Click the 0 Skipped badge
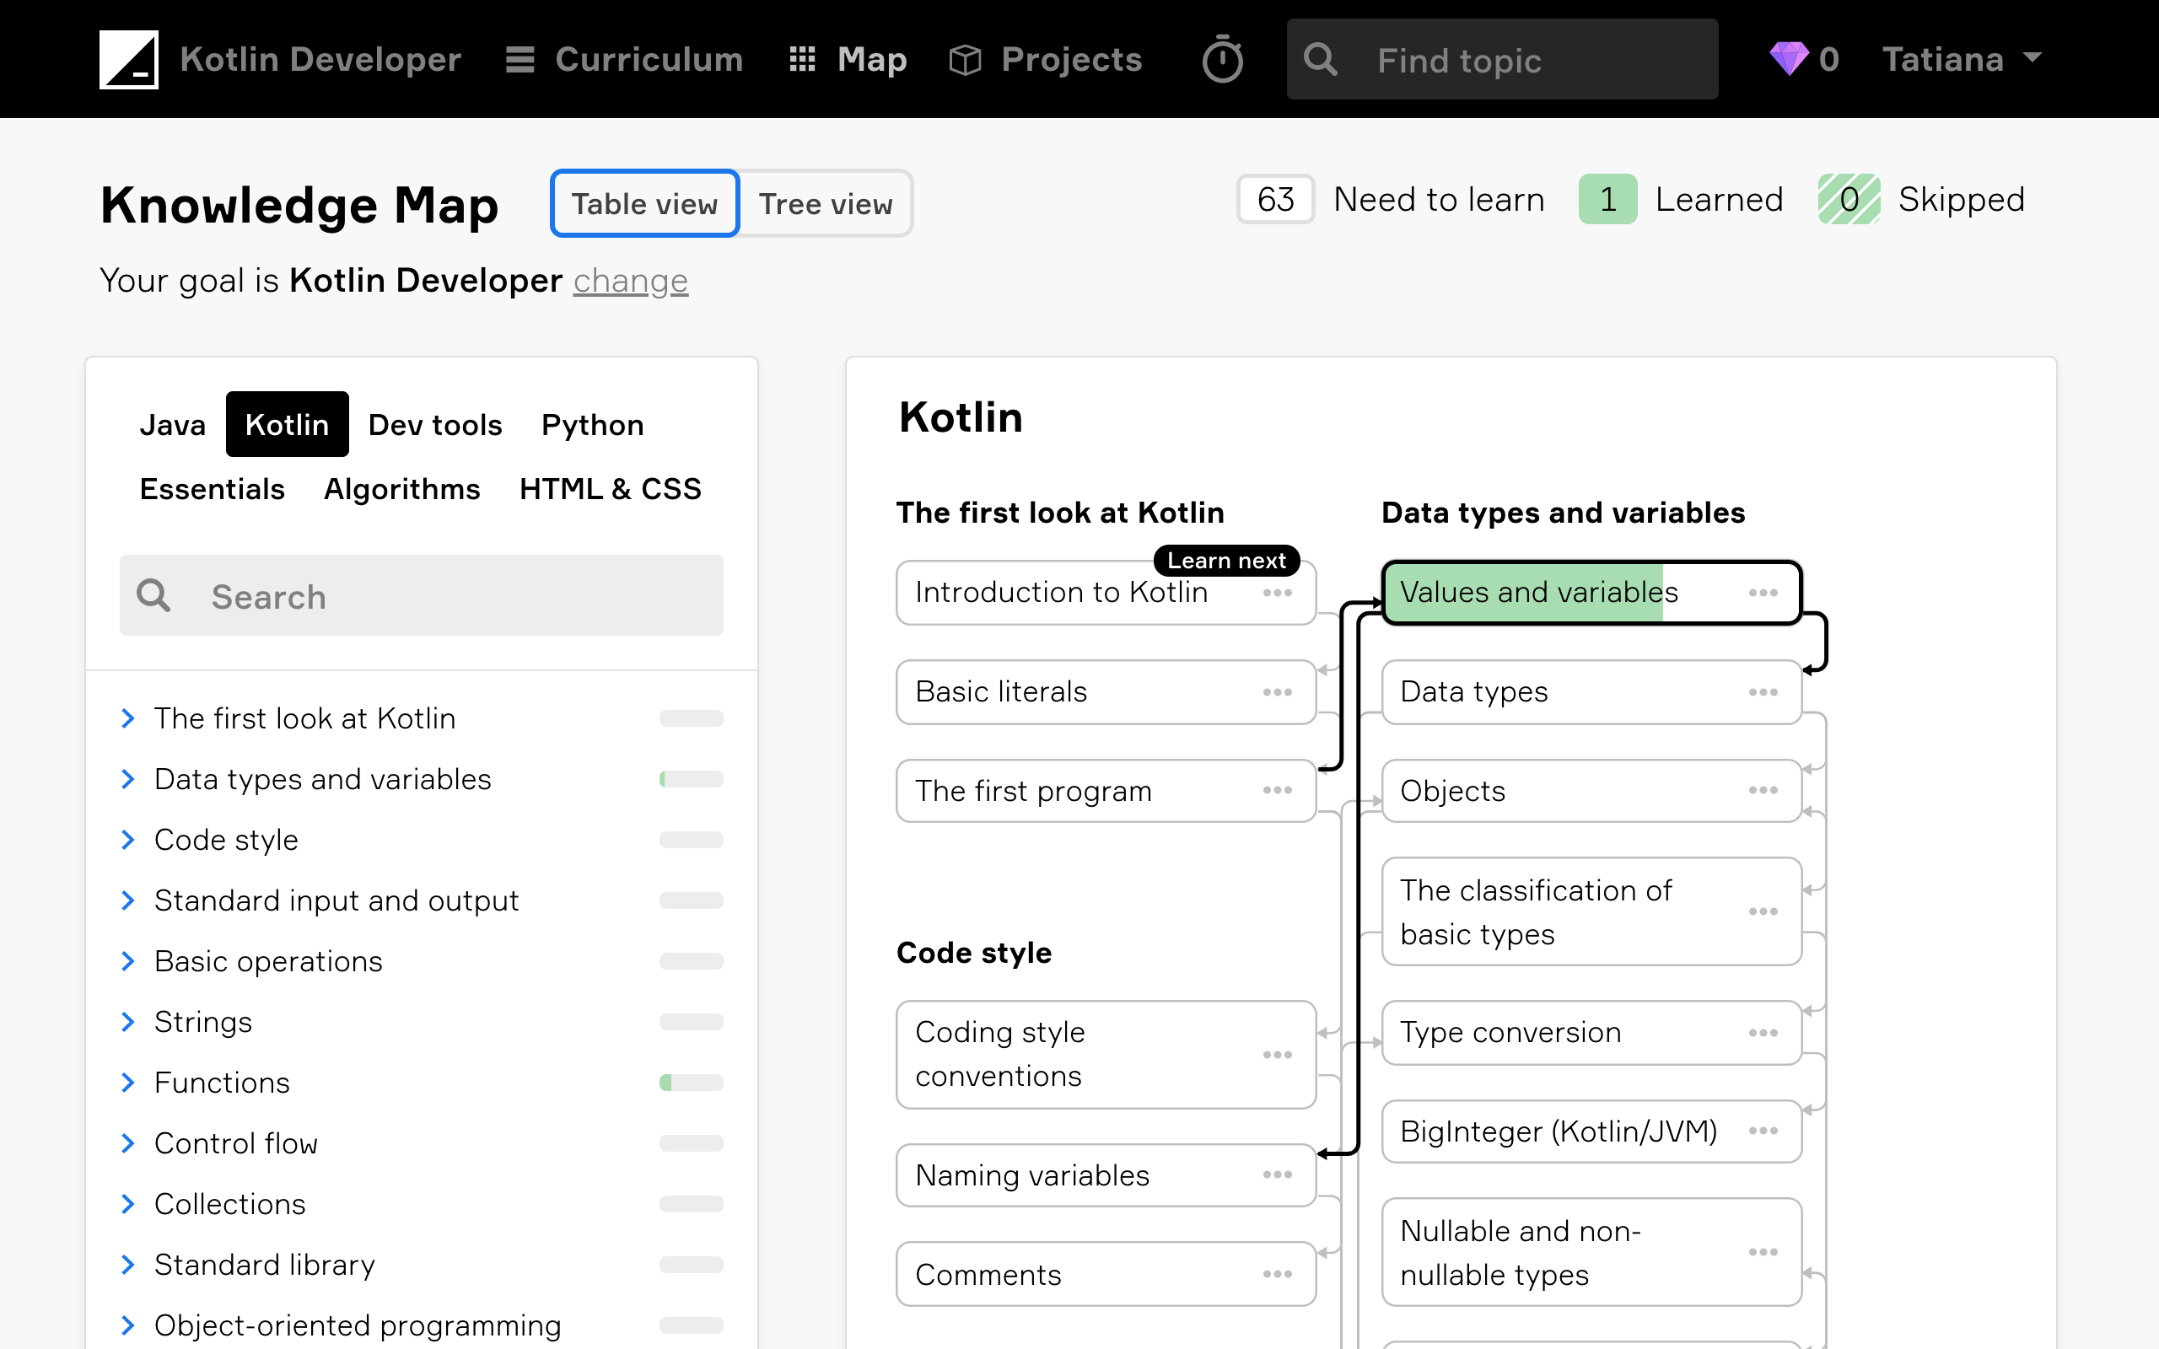This screenshot has width=2159, height=1349. (x=1849, y=199)
